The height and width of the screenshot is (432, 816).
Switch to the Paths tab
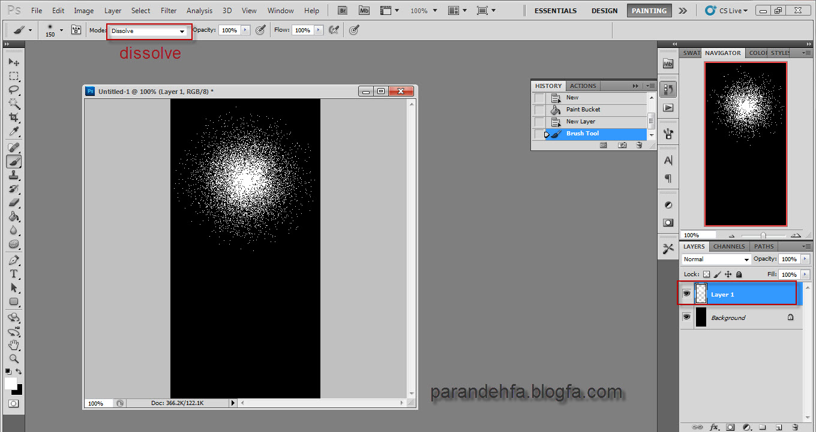tap(764, 246)
